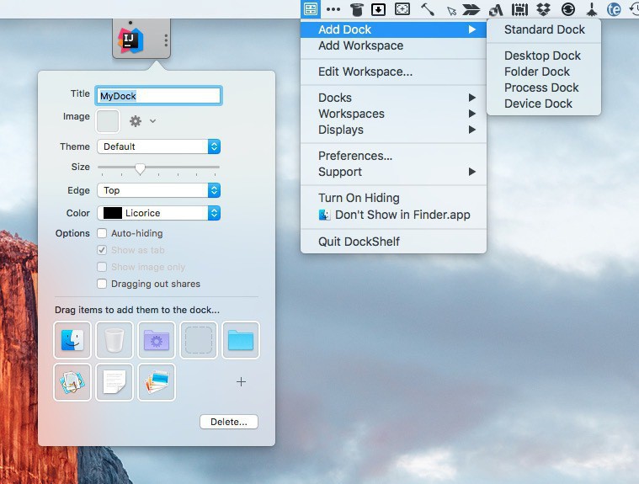Toggle the Show as tab checkbox
Viewport: 639px width, 484px height.
pyautogui.click(x=102, y=250)
